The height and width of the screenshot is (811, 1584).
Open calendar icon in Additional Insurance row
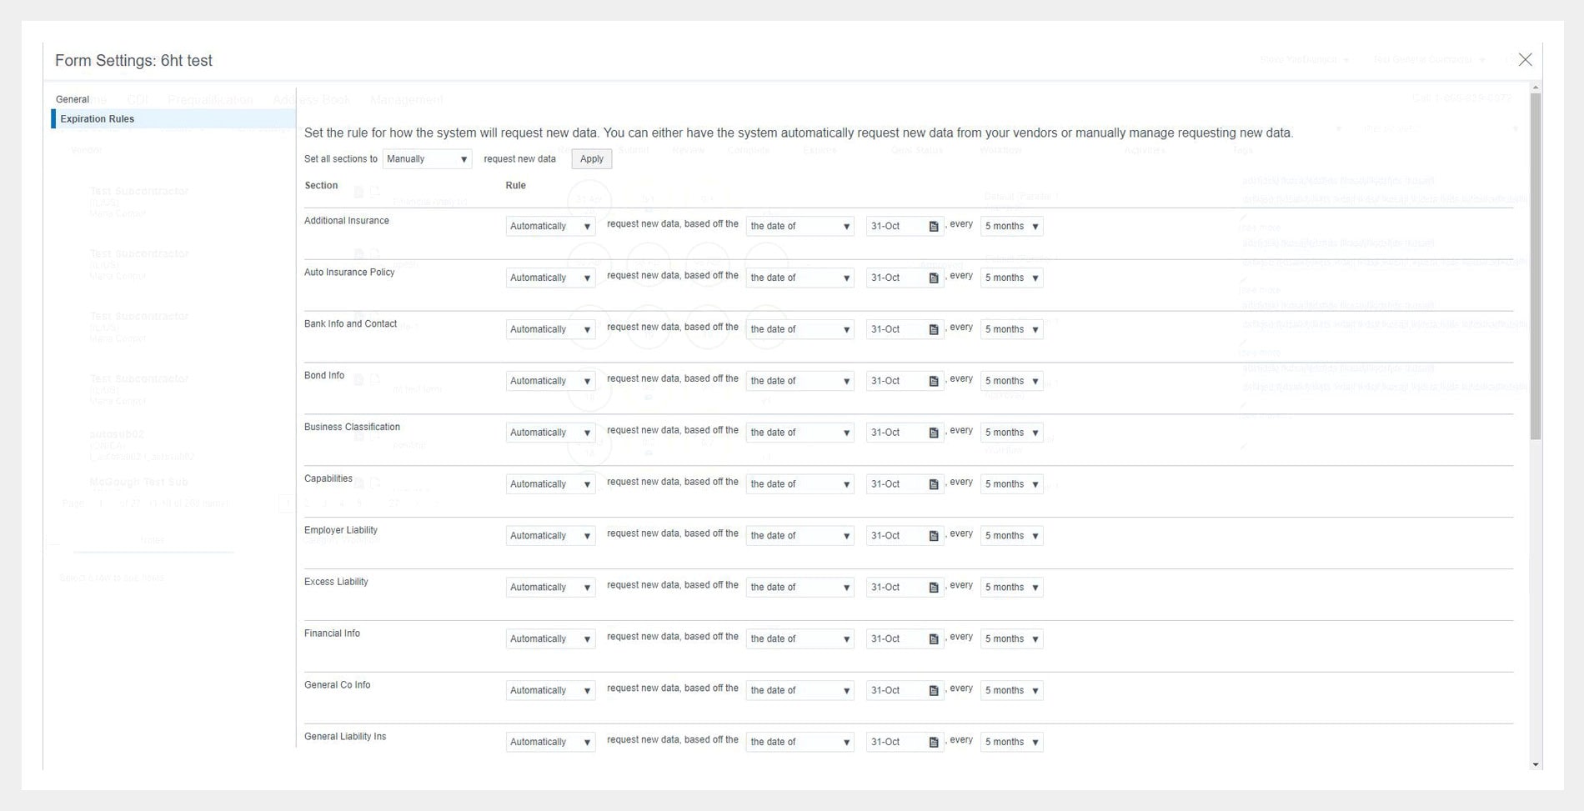click(934, 227)
